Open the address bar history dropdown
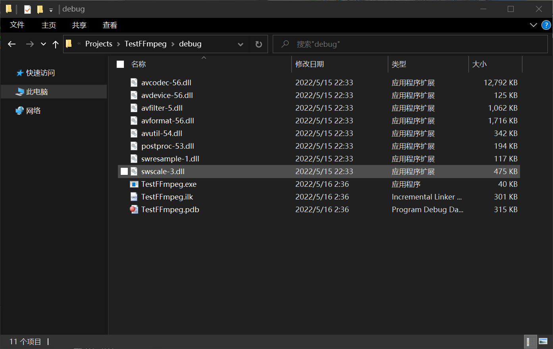This screenshot has width=553, height=349. [240, 44]
